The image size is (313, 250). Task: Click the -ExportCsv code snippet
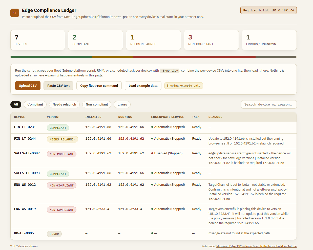pyautogui.click(x=170, y=71)
